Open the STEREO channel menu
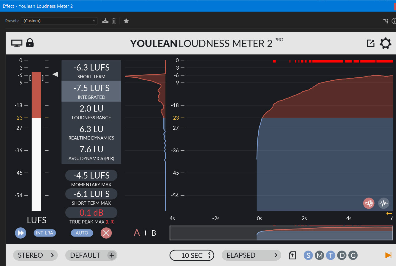Screen dimensions: 396x266 (x=35, y=255)
